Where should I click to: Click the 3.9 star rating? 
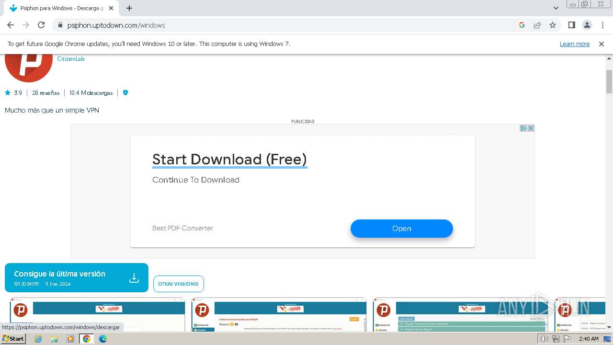[x=13, y=92]
